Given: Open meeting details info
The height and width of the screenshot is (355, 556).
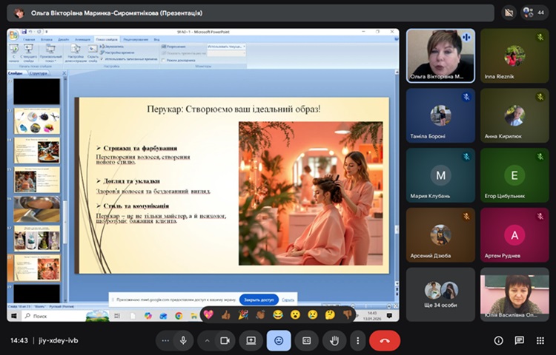Looking at the screenshot, I should 498,340.
